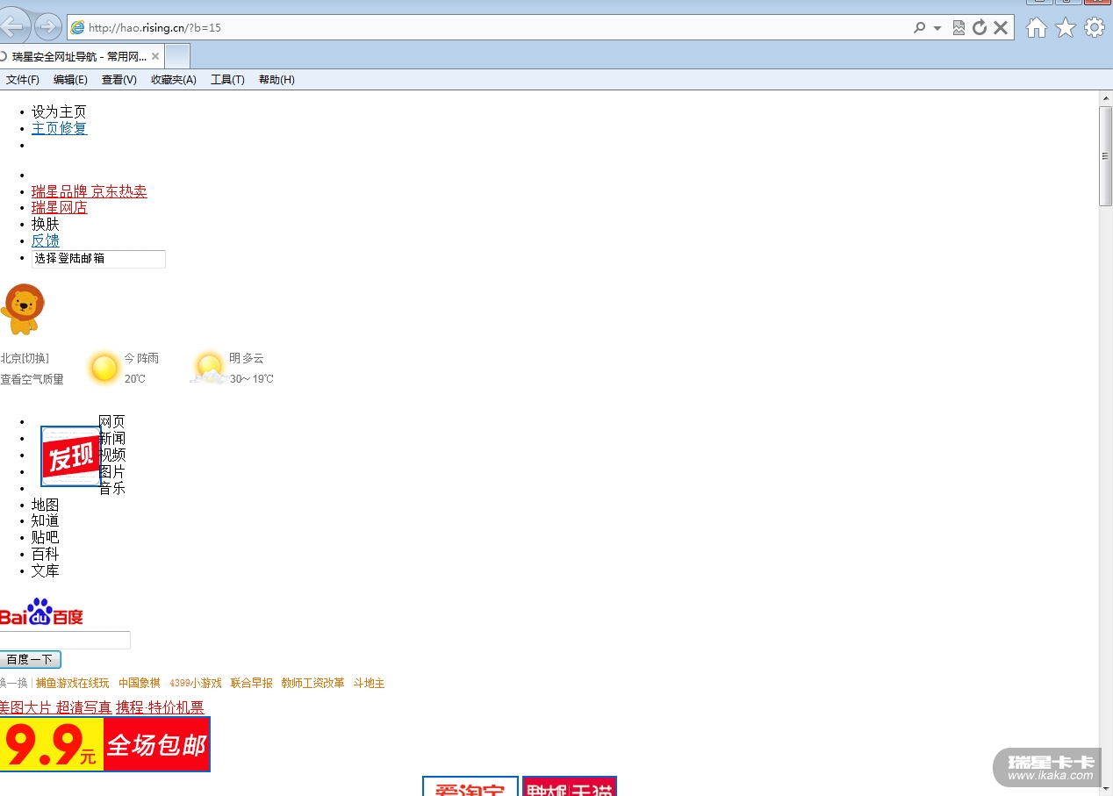This screenshot has height=796, width=1113.
Task: Select 音乐 search category
Action: coord(112,489)
